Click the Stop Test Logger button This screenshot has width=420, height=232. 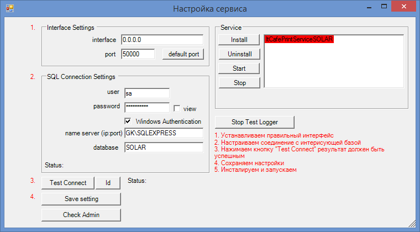click(254, 122)
